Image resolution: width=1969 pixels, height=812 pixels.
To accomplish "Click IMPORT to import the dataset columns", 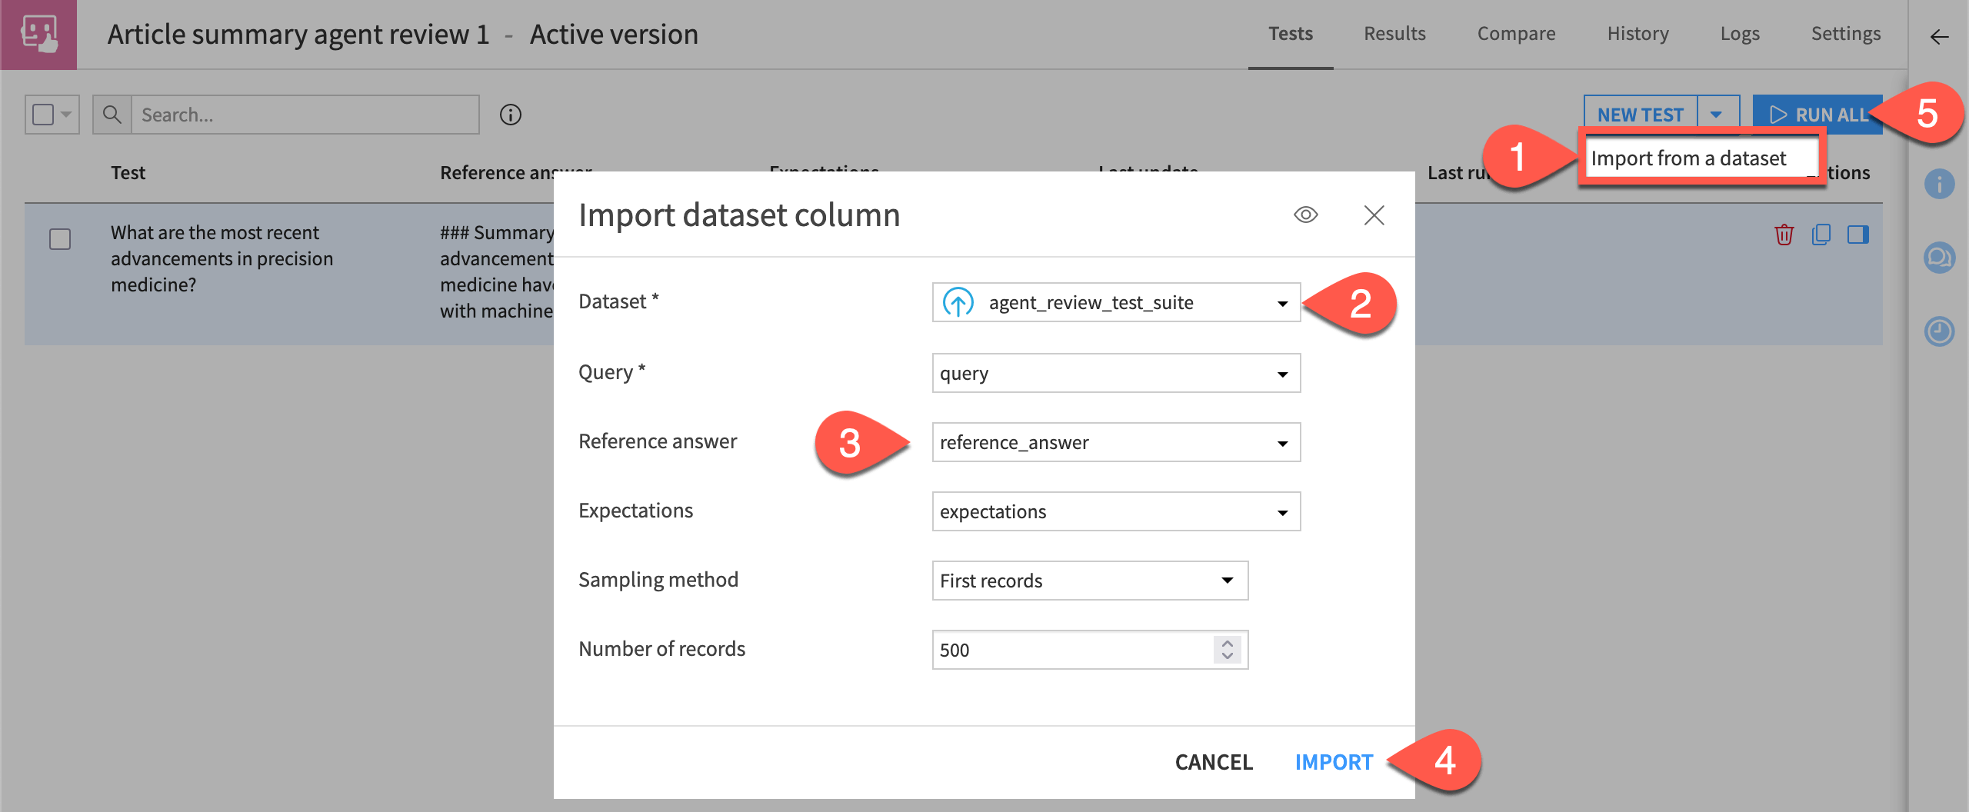I will 1333,762.
